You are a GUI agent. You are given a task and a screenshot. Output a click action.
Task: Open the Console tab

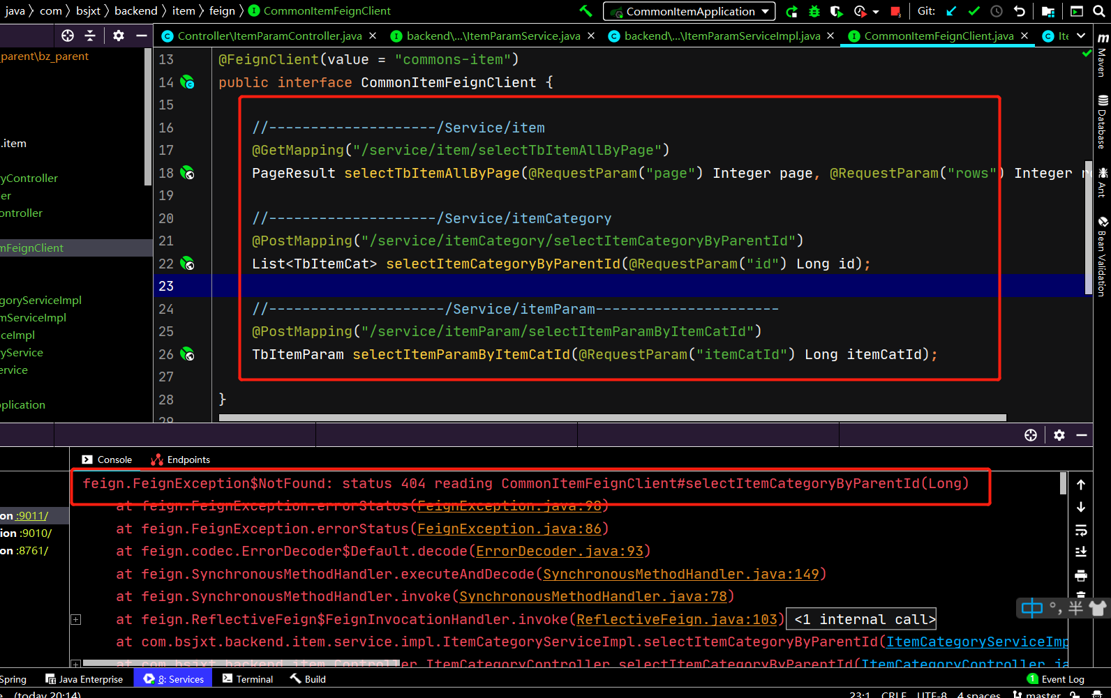(x=107, y=460)
